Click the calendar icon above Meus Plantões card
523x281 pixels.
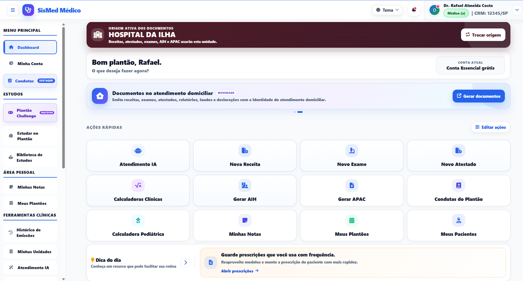point(352,220)
